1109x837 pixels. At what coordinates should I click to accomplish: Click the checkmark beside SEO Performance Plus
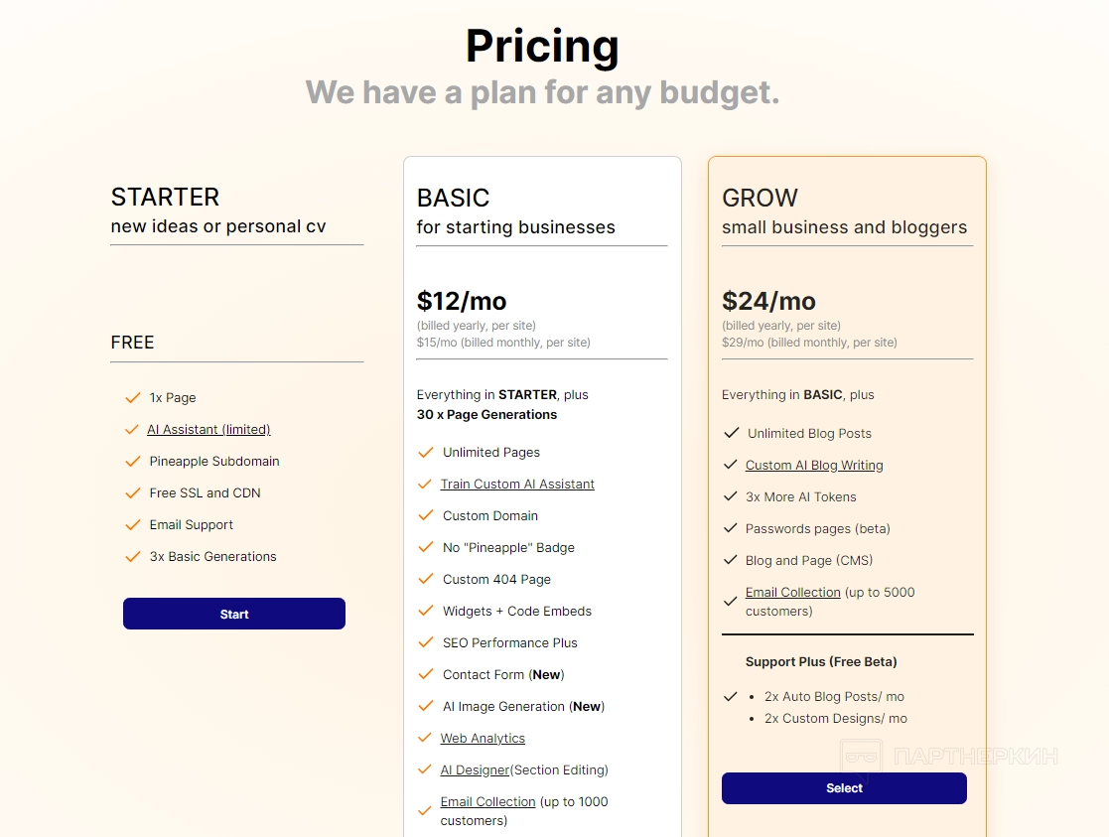pos(426,643)
